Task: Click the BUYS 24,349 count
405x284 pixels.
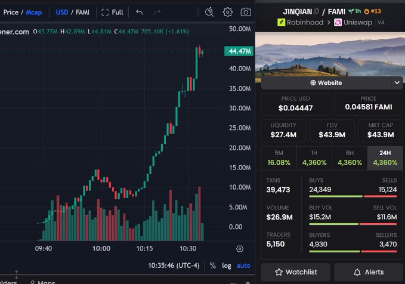Action: (320, 190)
